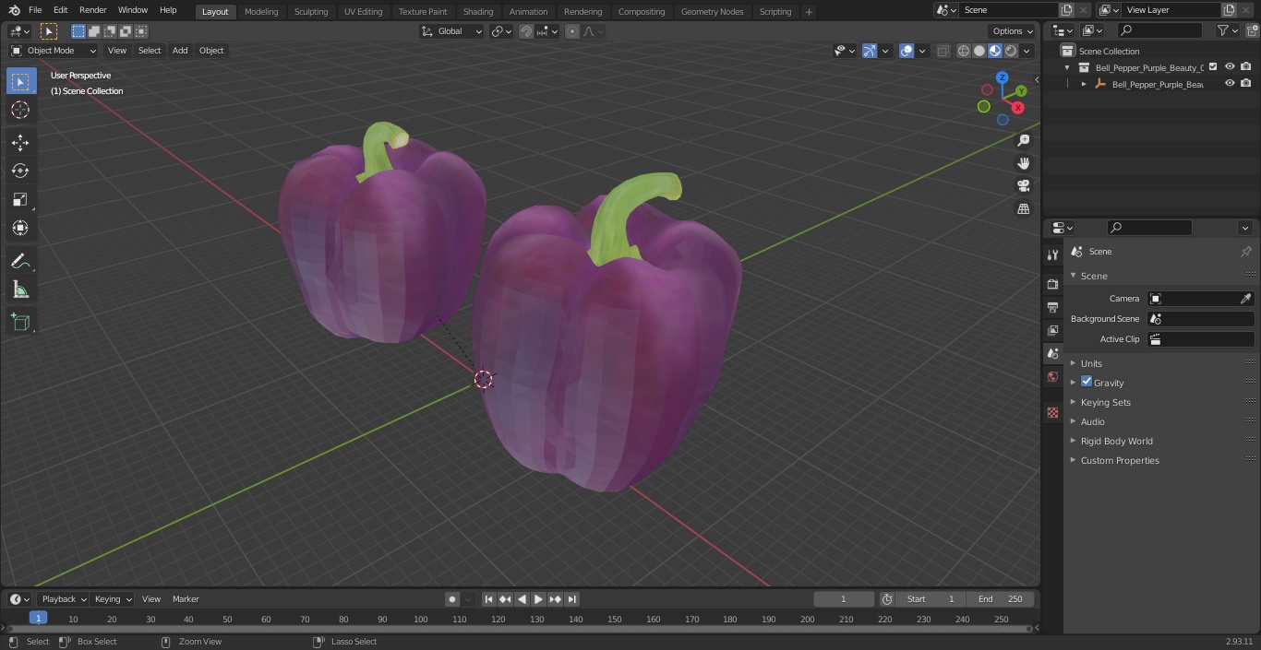
Task: Play the animation forward
Action: [538, 599]
